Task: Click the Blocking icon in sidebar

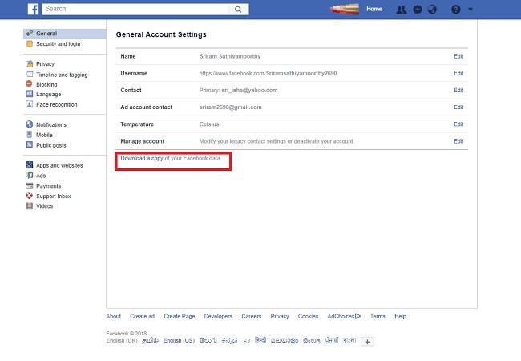Action: (30, 84)
